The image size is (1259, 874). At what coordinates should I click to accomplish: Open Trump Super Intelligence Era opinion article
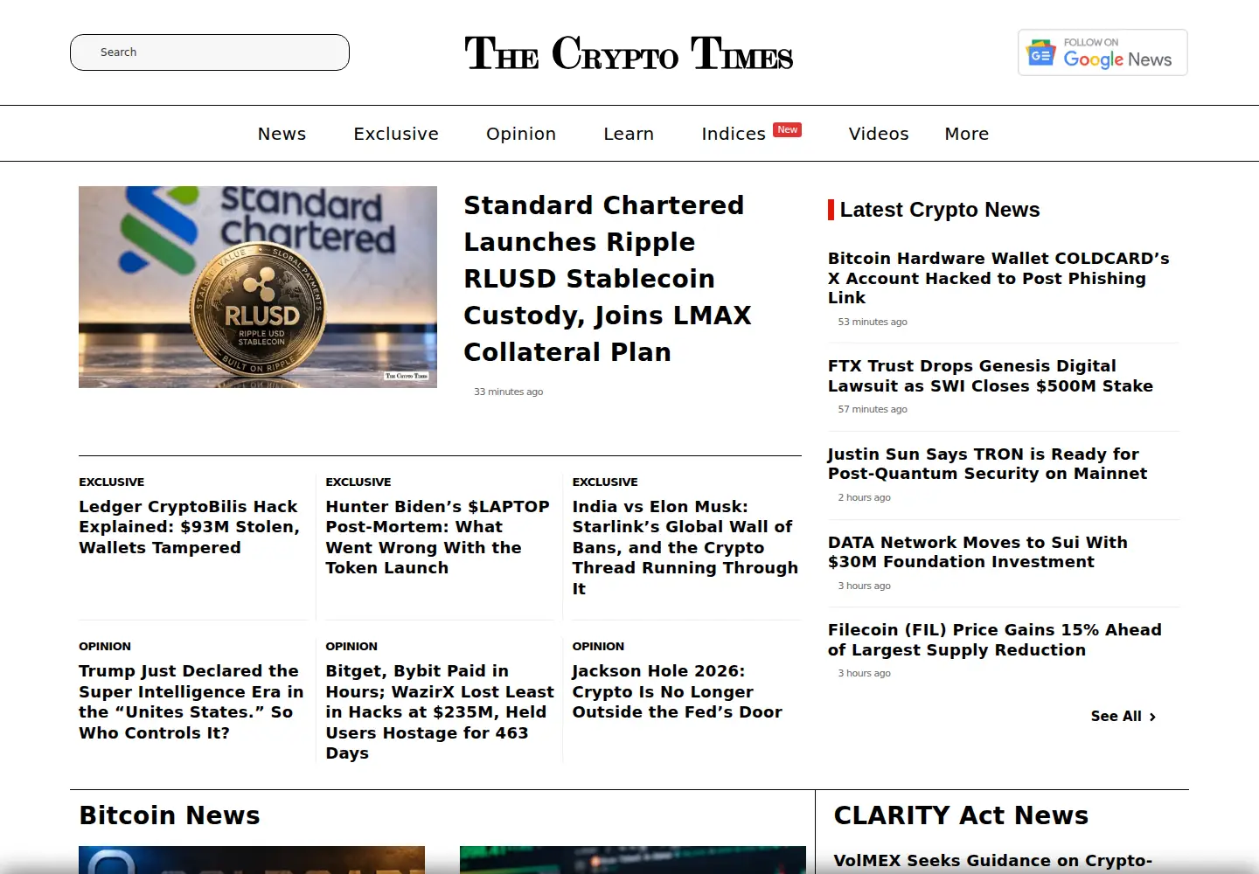(191, 702)
